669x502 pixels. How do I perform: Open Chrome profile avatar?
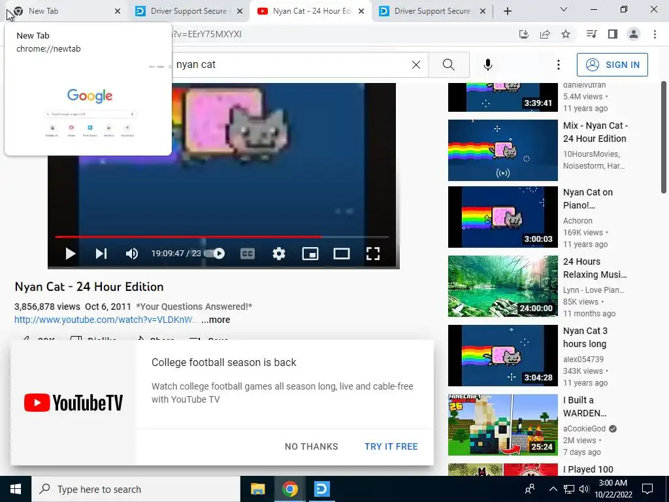(x=634, y=34)
